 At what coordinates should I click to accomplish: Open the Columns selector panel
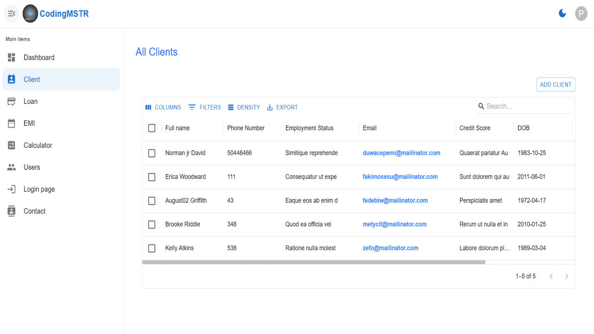point(163,107)
